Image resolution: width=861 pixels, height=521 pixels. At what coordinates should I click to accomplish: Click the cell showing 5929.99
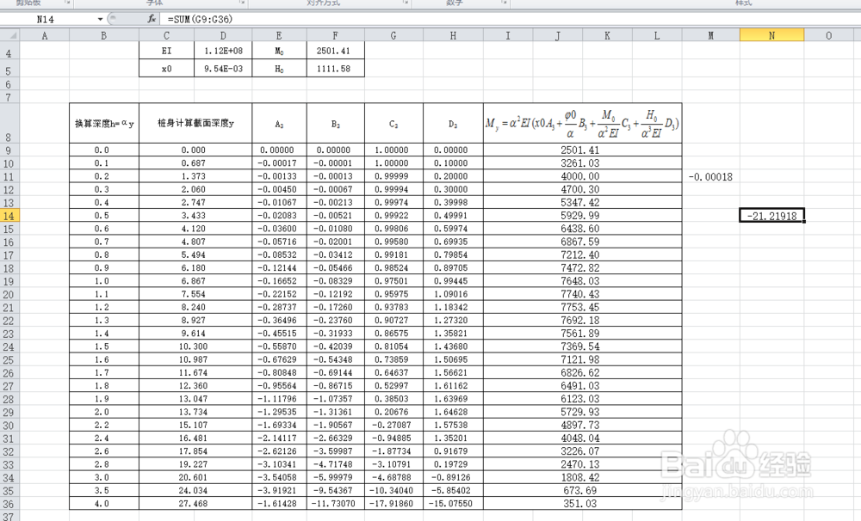583,216
